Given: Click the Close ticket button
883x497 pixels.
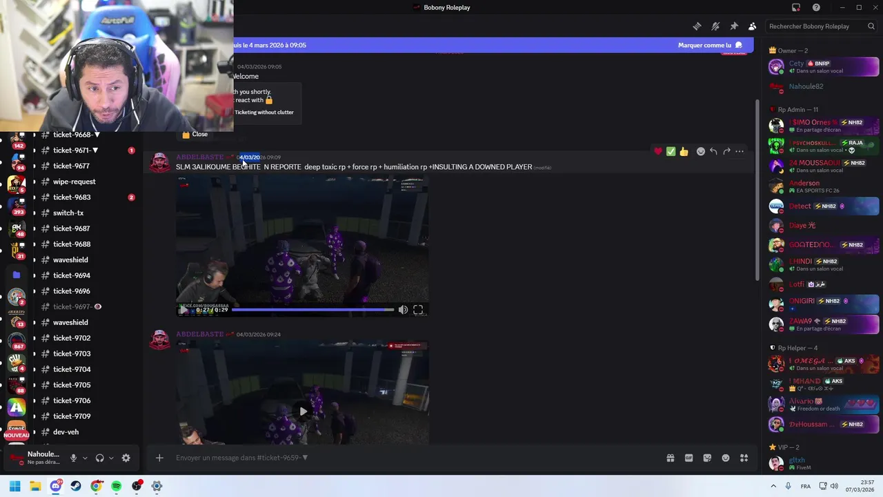Looking at the screenshot, I should pos(195,135).
